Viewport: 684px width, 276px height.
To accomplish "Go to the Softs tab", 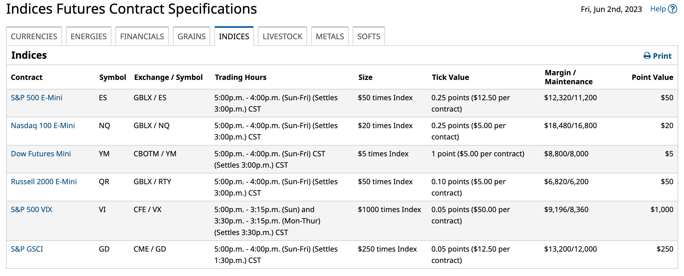I will coord(369,36).
